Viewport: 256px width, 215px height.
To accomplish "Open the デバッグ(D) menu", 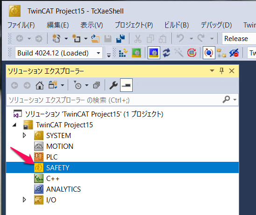I will tap(216, 25).
